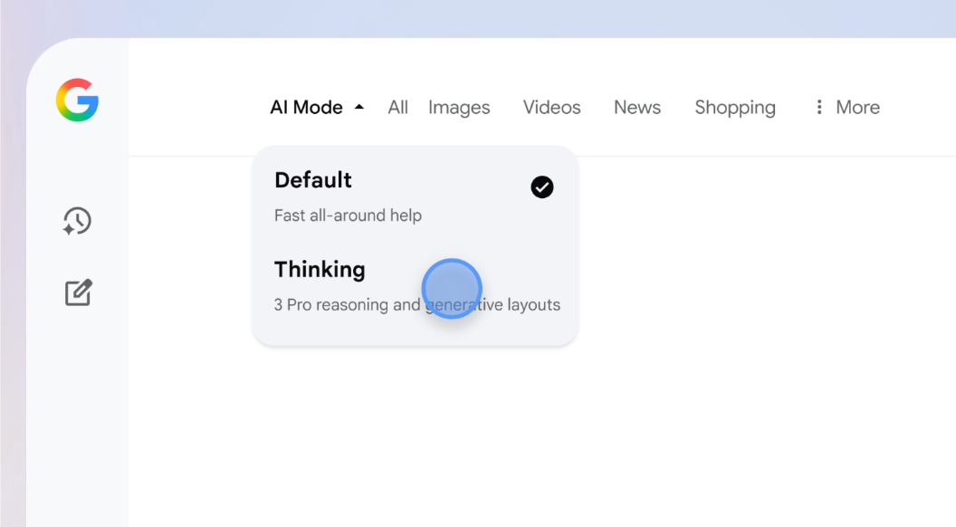Open the Videos tab
This screenshot has height=527, width=956.
551,107
